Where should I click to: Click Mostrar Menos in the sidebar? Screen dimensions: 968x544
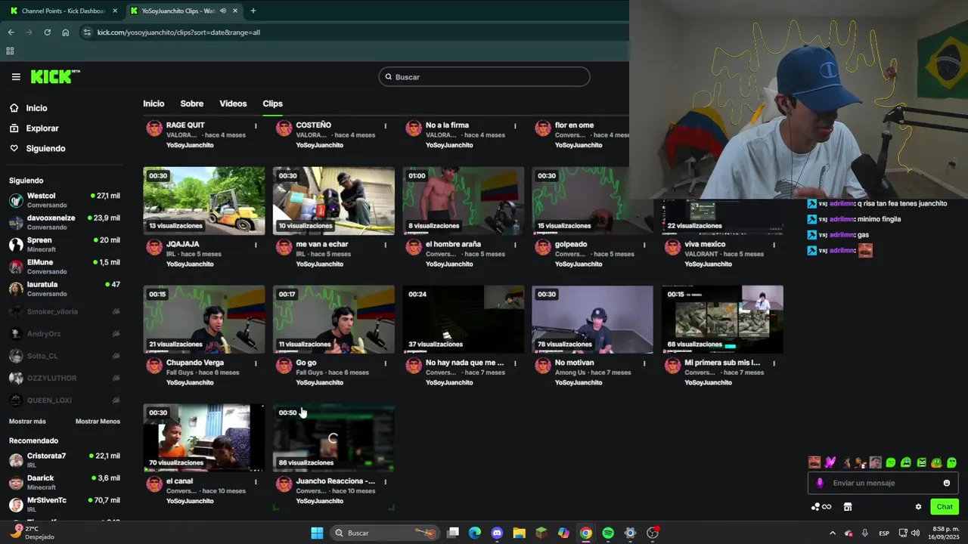tap(98, 422)
